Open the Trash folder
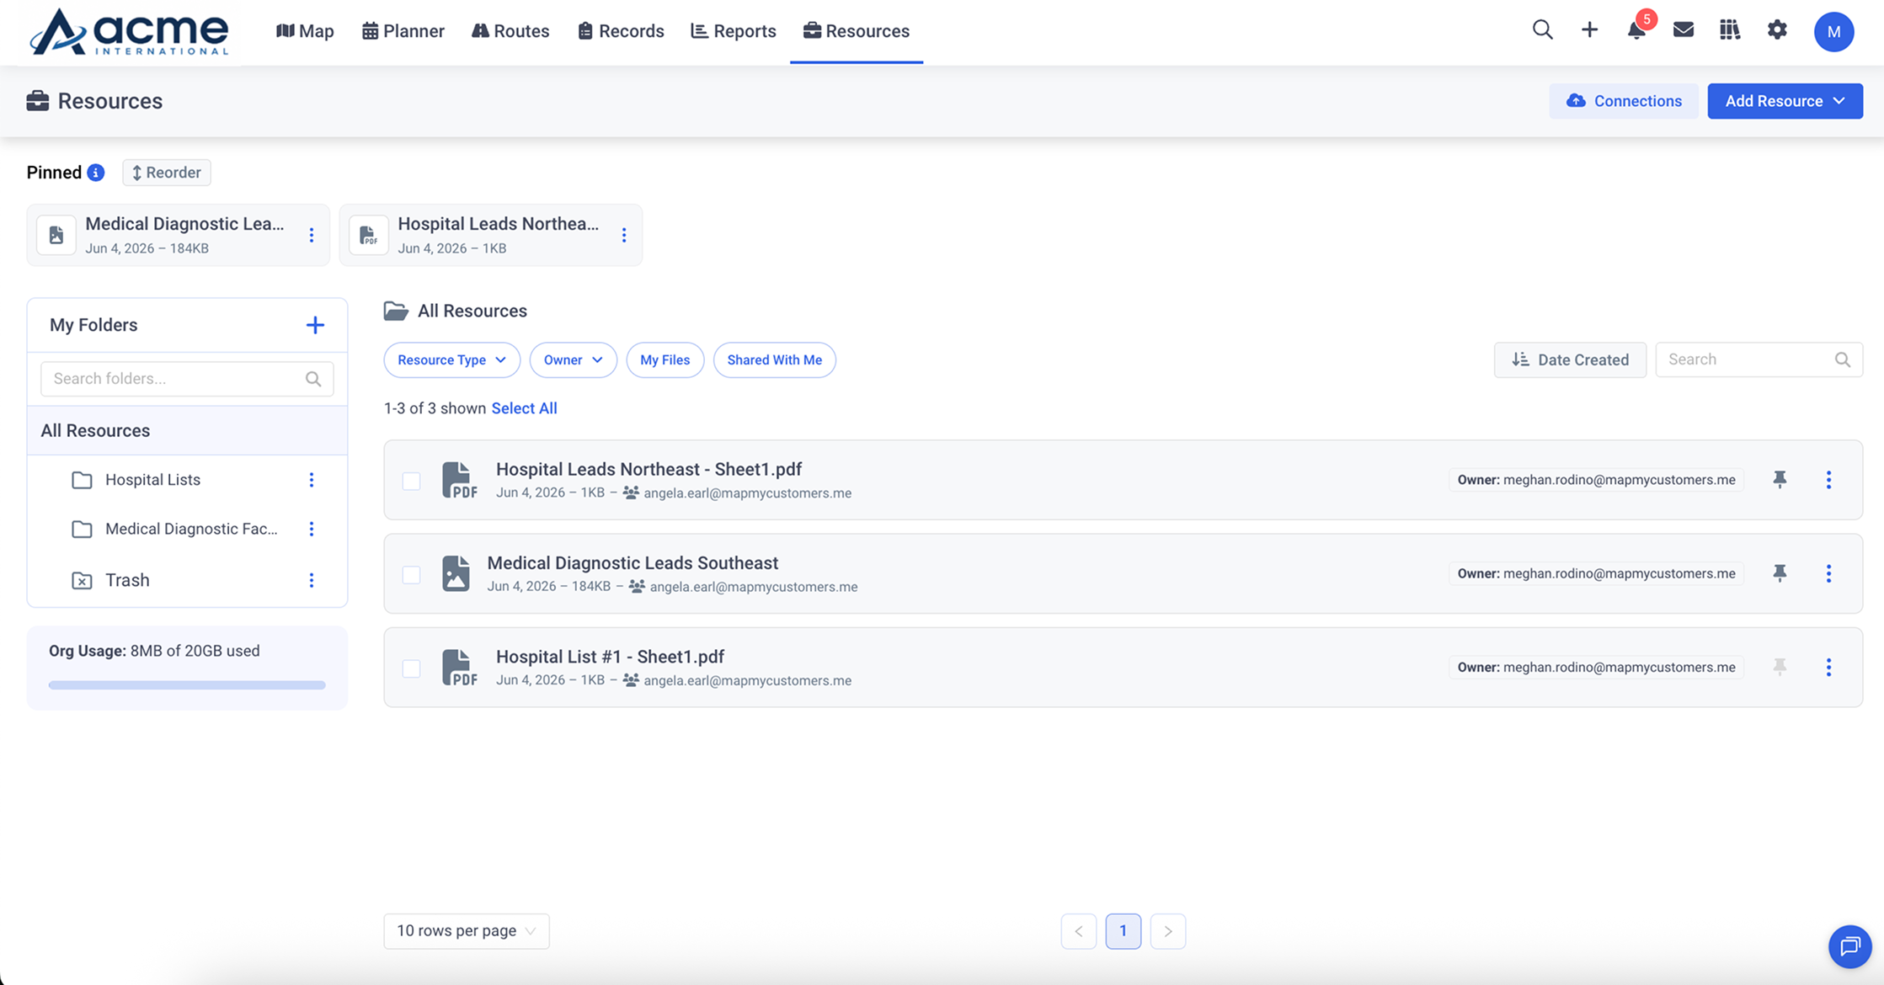The height and width of the screenshot is (985, 1884). (x=127, y=580)
